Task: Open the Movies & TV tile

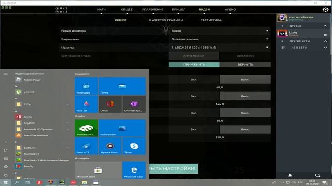Action: point(86,146)
